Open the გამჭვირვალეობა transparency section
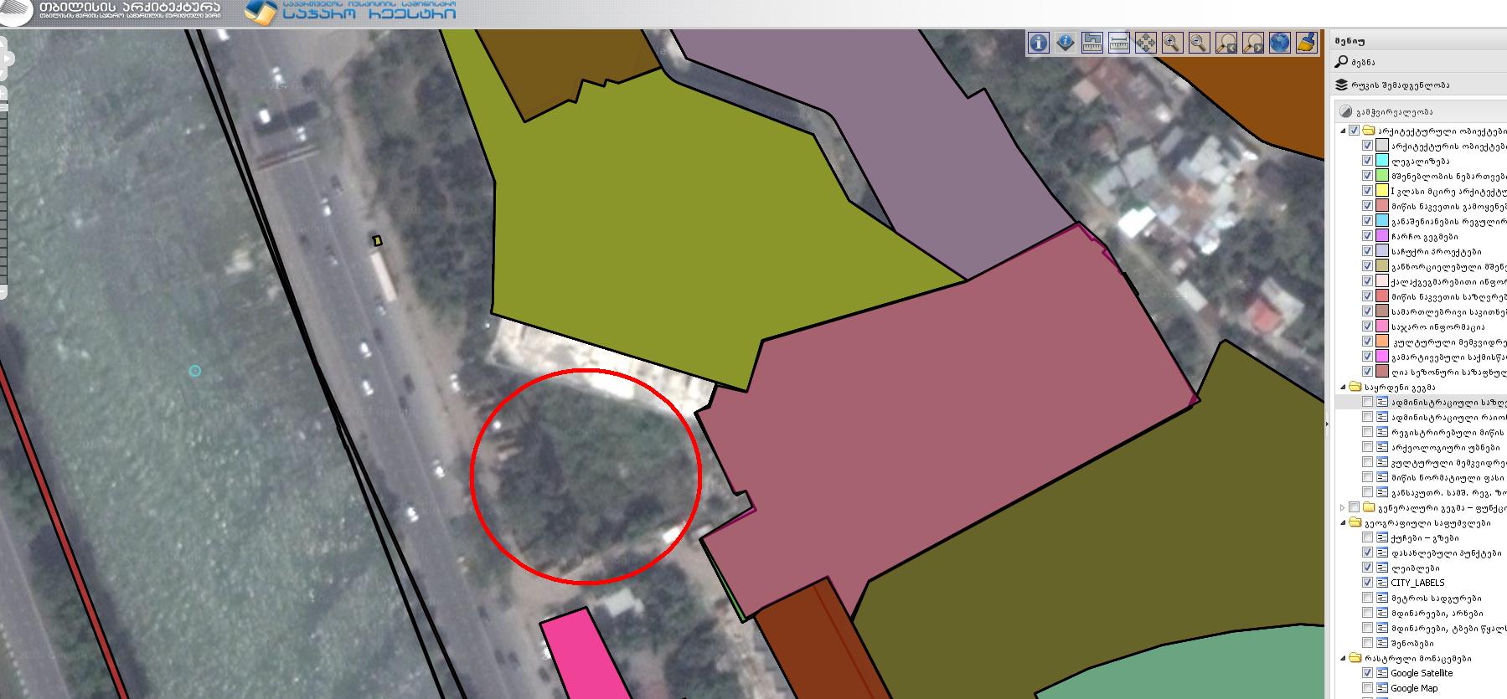 pyautogui.click(x=1420, y=111)
